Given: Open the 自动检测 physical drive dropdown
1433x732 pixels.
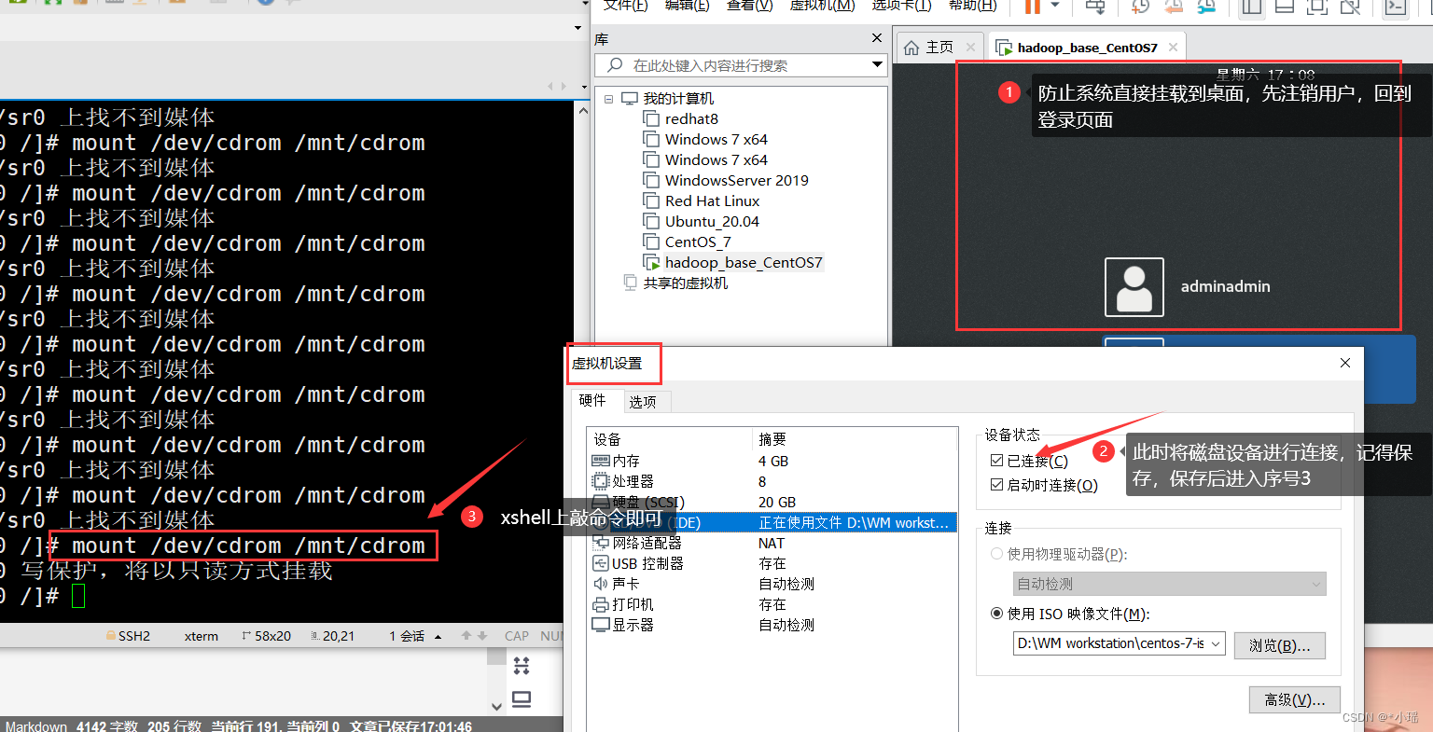Looking at the screenshot, I should coord(1169,584).
